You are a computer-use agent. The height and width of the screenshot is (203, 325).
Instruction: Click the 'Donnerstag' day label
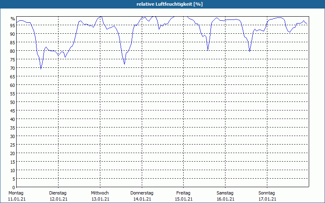tap(142, 193)
